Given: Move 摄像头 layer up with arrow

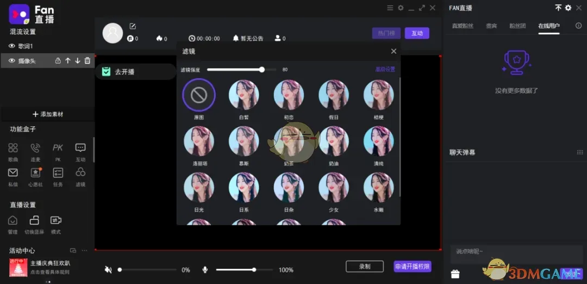Looking at the screenshot, I should [68, 61].
